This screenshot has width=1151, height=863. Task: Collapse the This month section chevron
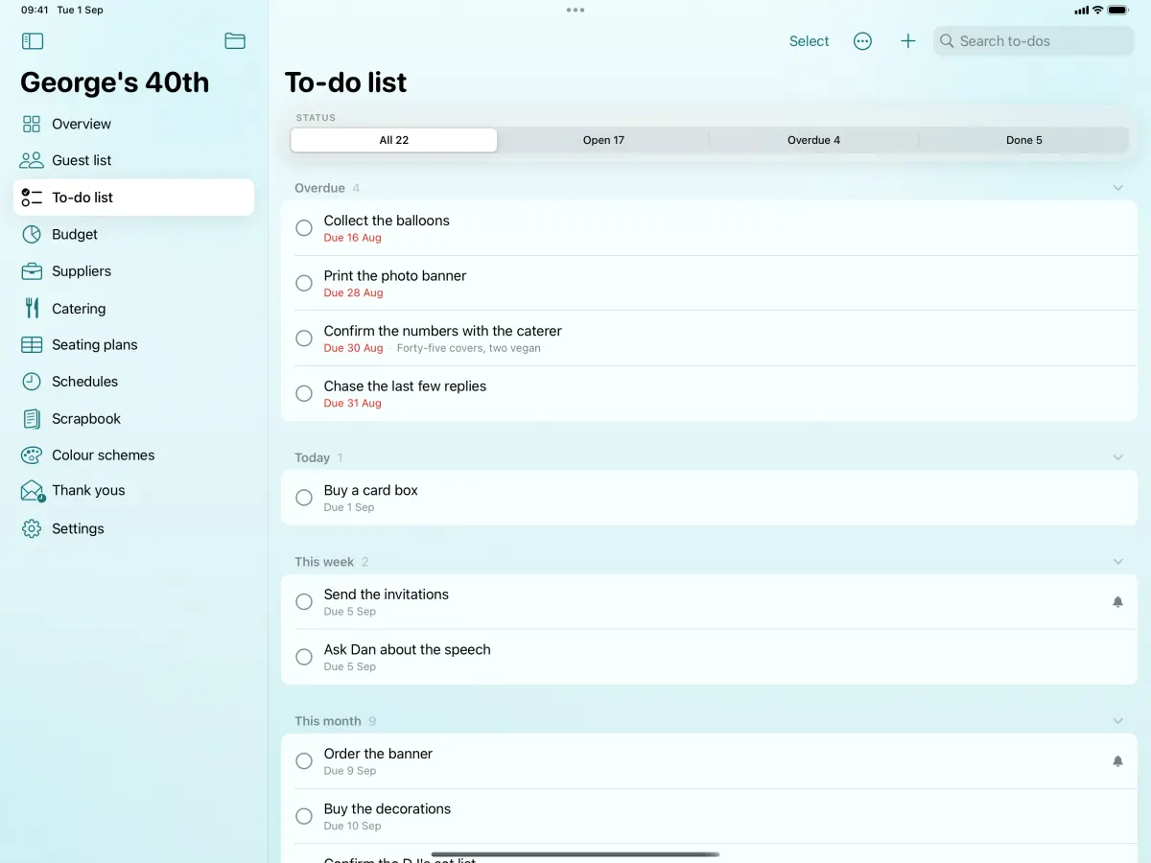click(1117, 721)
